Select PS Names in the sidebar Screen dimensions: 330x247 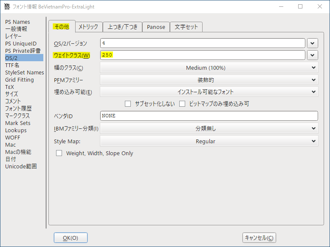[x=17, y=22]
